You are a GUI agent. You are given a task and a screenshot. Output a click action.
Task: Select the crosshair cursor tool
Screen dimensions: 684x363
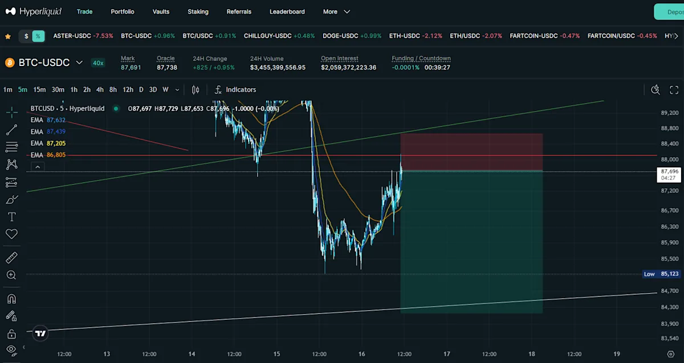click(11, 112)
